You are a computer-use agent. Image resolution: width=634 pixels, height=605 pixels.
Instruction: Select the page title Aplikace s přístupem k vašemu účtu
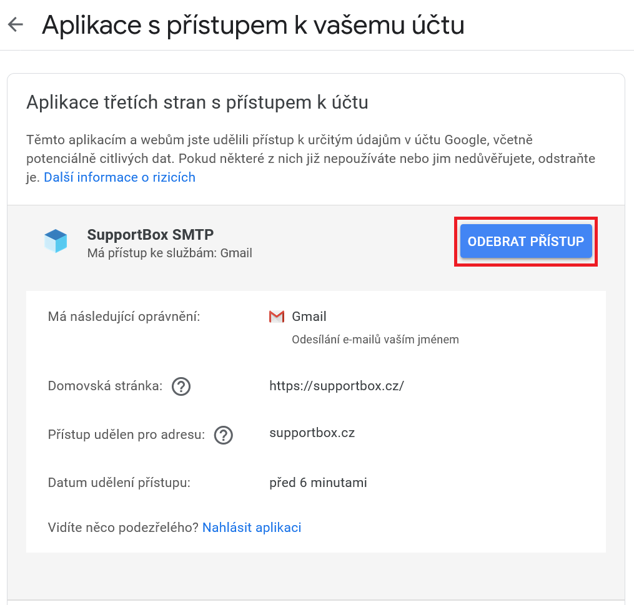(x=253, y=25)
